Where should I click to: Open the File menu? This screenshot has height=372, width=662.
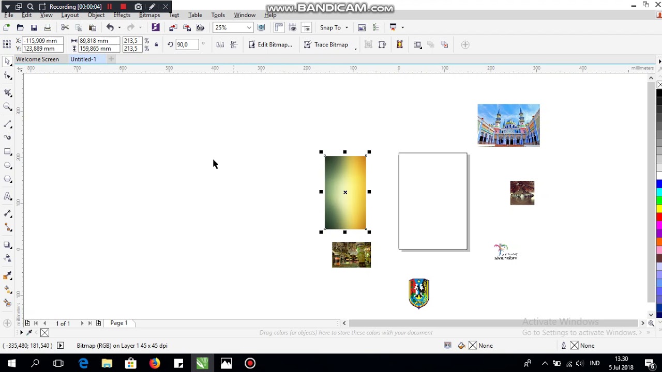click(x=9, y=15)
